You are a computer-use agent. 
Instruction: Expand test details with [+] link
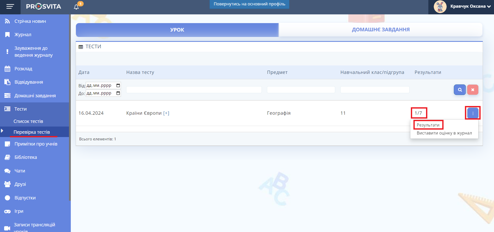166,113
